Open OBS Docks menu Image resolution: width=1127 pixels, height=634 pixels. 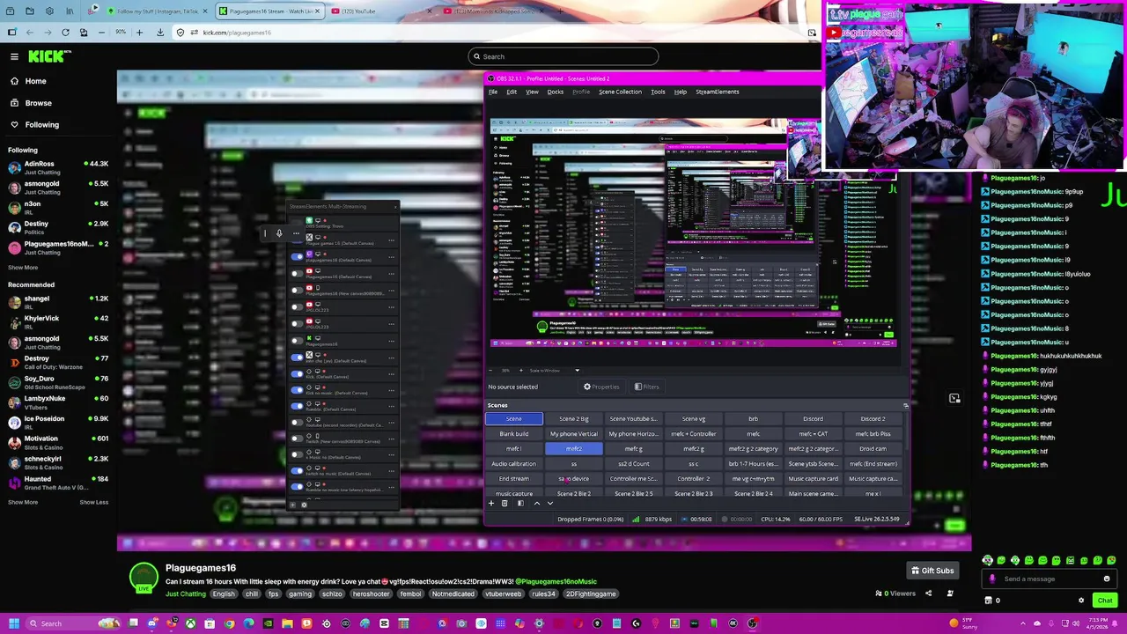[555, 92]
